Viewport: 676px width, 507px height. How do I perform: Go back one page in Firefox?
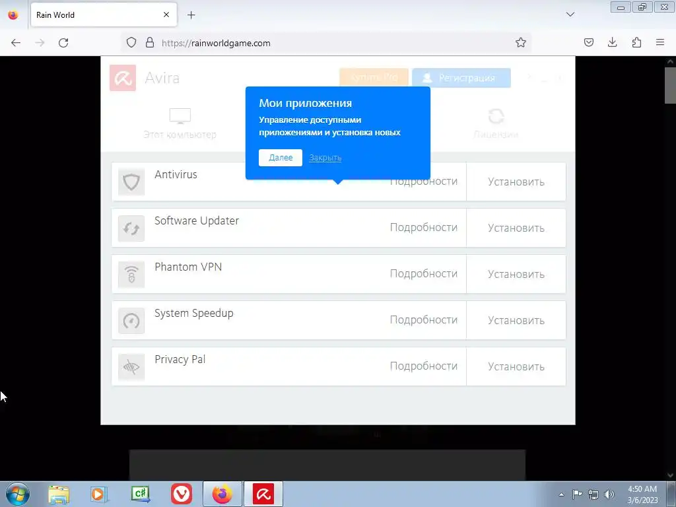tap(16, 43)
